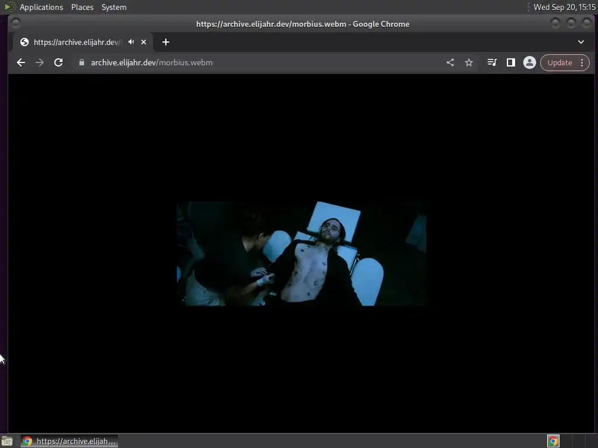Toggle the Chrome side panel
The width and height of the screenshot is (598, 448).
(x=510, y=62)
